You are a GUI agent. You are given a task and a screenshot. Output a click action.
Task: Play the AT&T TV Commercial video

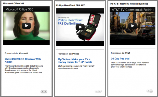[x=133, y=26]
